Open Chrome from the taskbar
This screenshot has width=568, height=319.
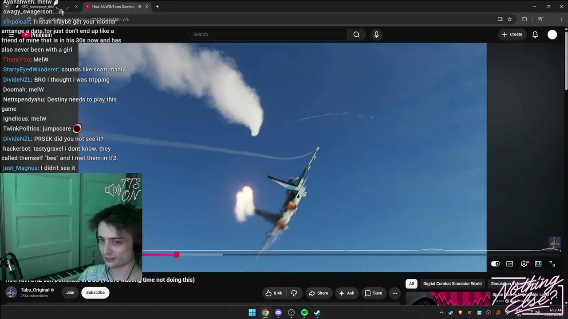point(265,313)
